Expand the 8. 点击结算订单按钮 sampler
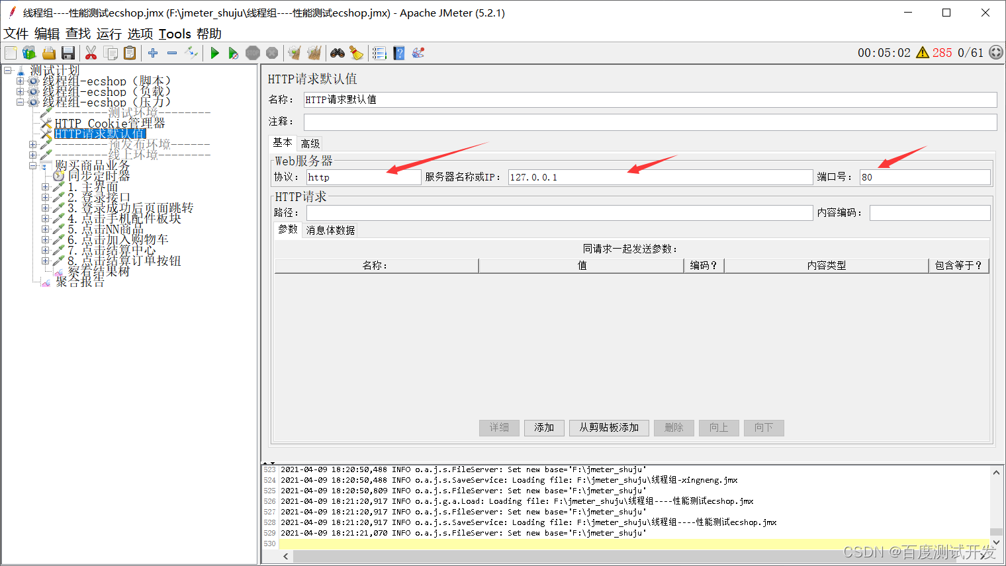This screenshot has height=566, width=1006. (45, 261)
